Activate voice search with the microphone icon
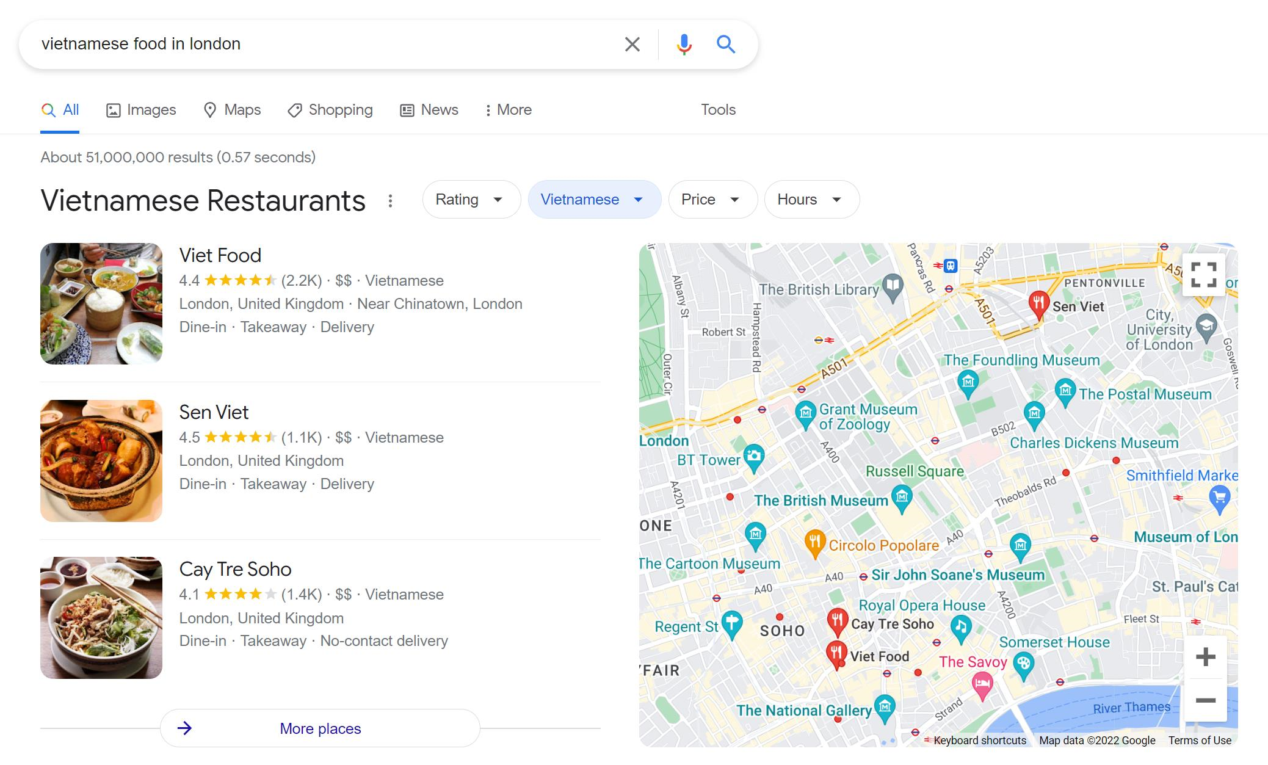Viewport: 1268px width, 765px height. [x=684, y=43]
